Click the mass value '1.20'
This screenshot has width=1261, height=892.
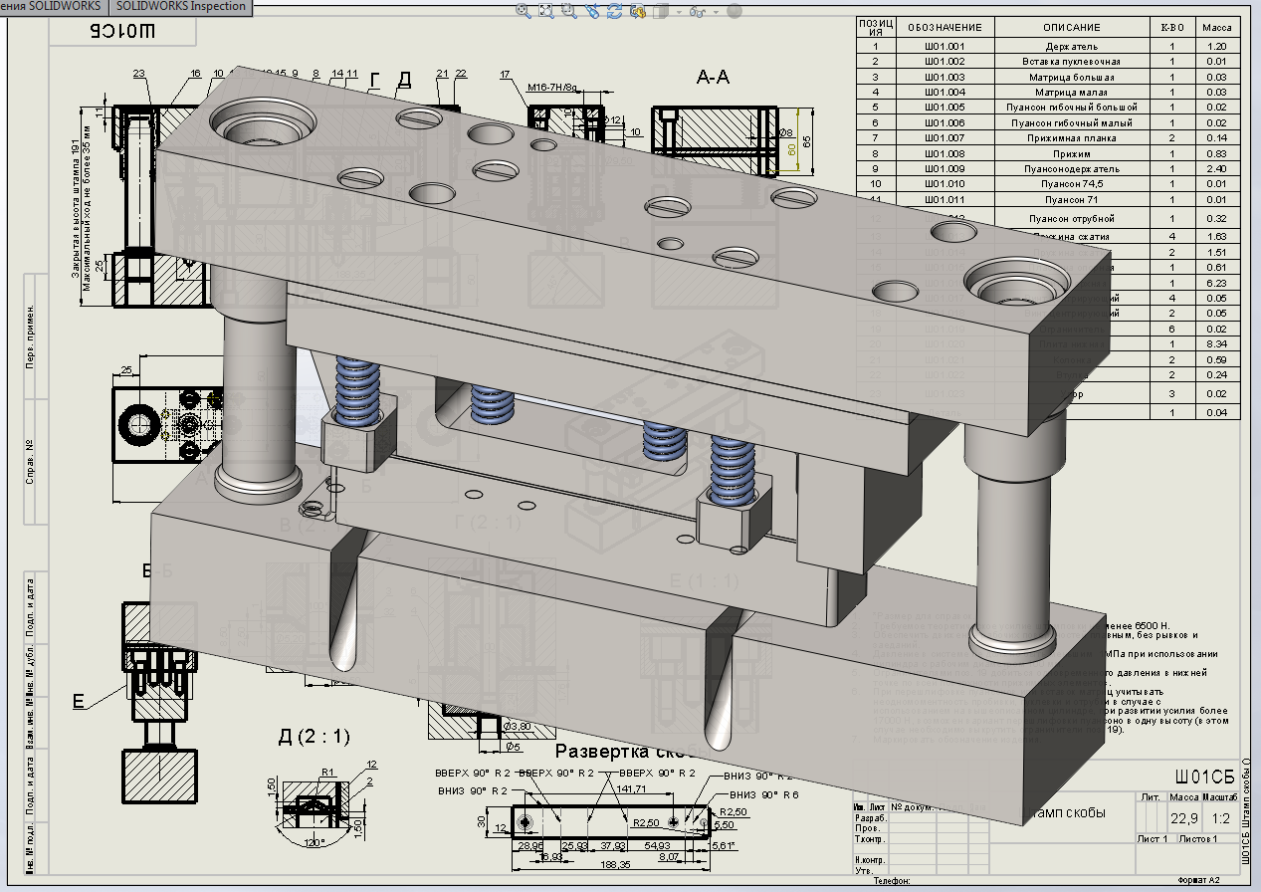pos(1216,47)
